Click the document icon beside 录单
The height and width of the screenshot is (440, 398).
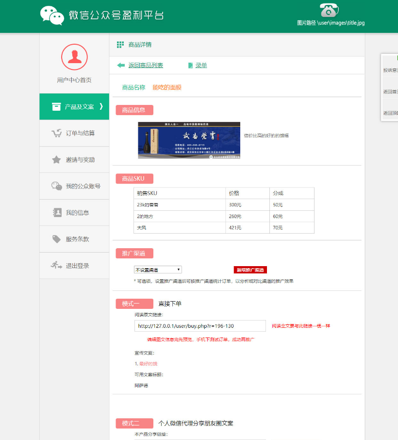pos(190,66)
